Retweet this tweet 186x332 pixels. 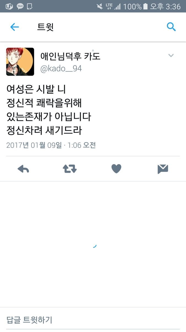coord(70,169)
